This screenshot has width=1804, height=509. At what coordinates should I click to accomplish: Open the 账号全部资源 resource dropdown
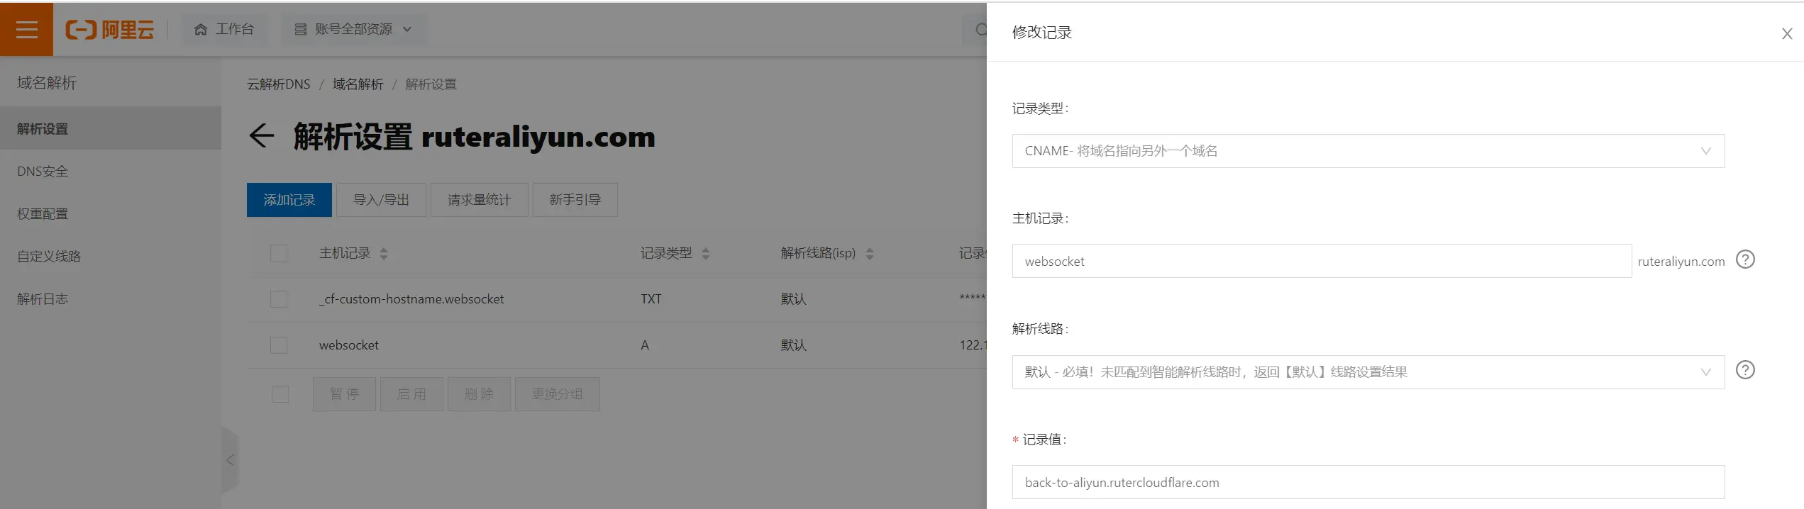(353, 29)
